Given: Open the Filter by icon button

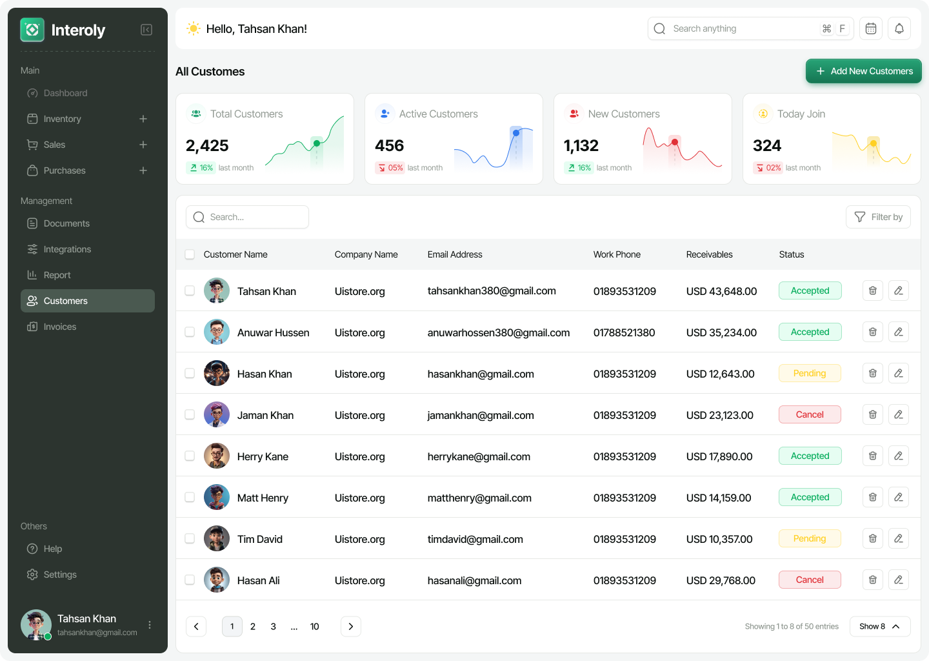Looking at the screenshot, I should (861, 217).
